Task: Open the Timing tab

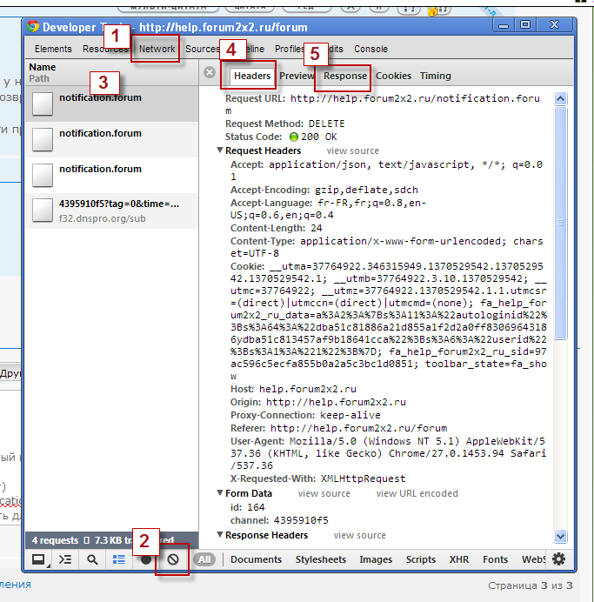Action: pyautogui.click(x=435, y=76)
